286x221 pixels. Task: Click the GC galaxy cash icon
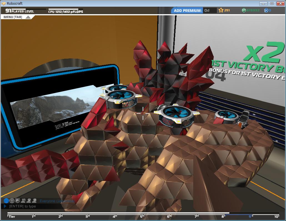tap(266, 10)
